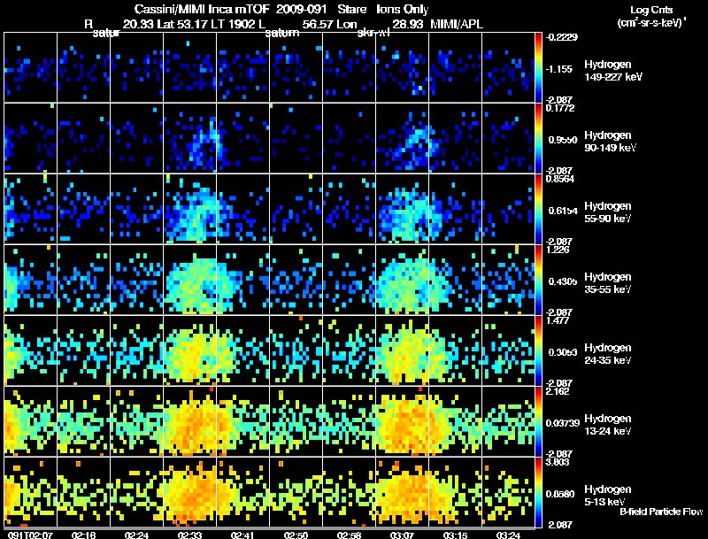Click the color scale bar of the 35-55 keV row

click(538, 280)
